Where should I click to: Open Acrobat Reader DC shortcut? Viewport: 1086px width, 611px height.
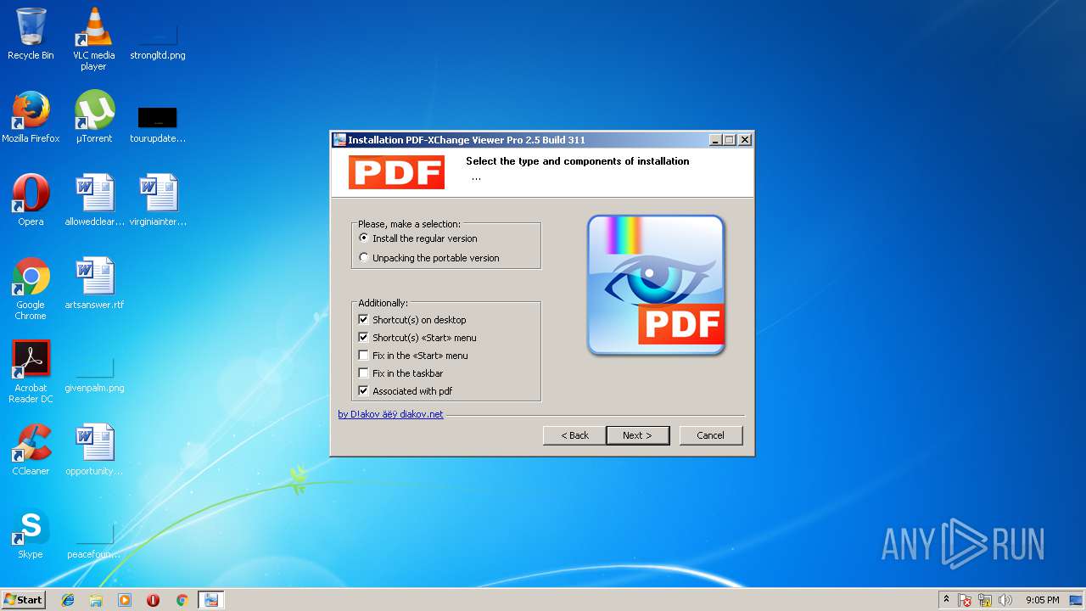(x=31, y=372)
